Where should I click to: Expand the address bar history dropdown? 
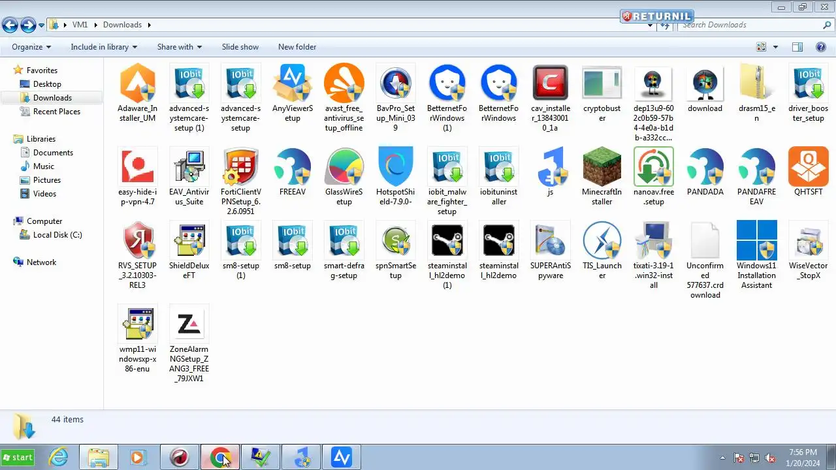click(x=651, y=25)
